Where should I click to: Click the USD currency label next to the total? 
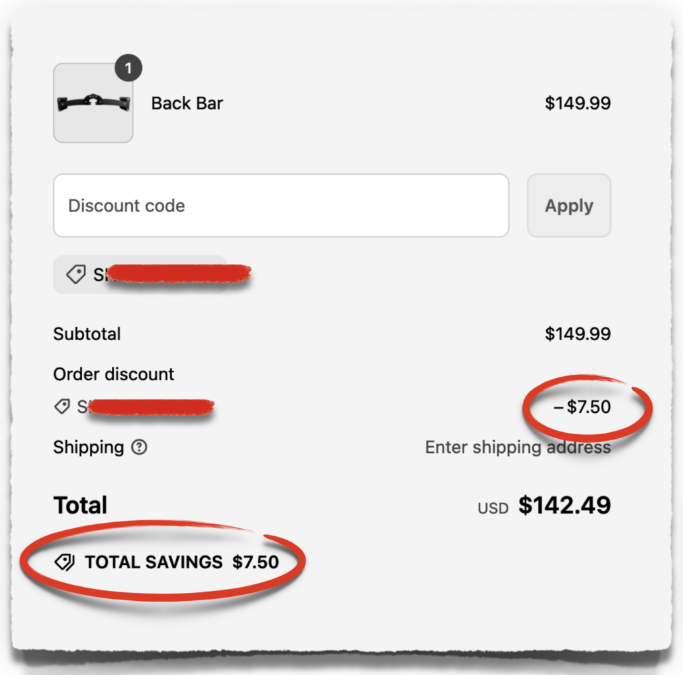point(492,507)
